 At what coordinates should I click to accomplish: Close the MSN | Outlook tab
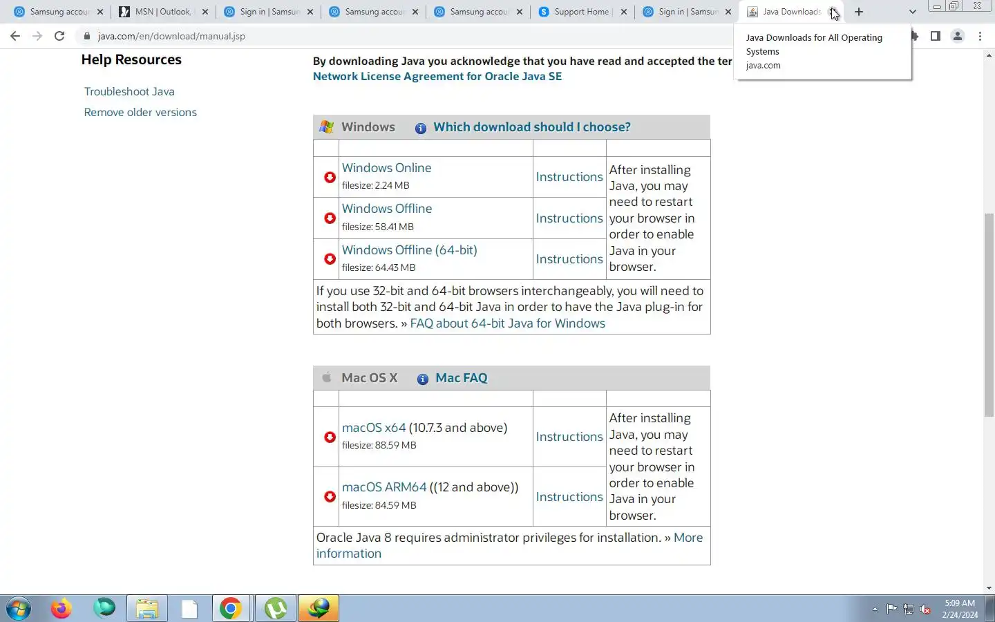[x=205, y=12]
